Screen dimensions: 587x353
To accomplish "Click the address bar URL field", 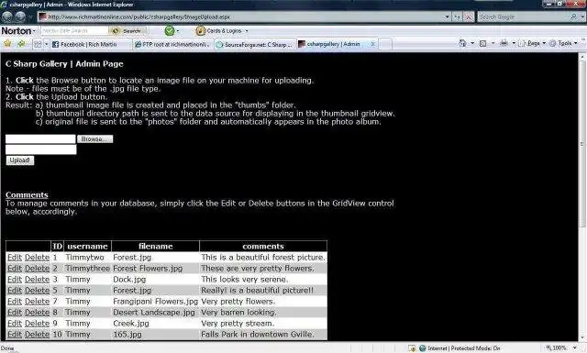I will coord(240,17).
